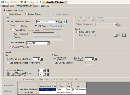The width and height of the screenshot is (130, 95).
Task: Close the Sampling List tab
Action: (x=40, y=2)
